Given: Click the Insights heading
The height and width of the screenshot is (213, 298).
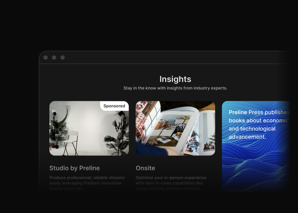Looking at the screenshot, I should tap(175, 79).
